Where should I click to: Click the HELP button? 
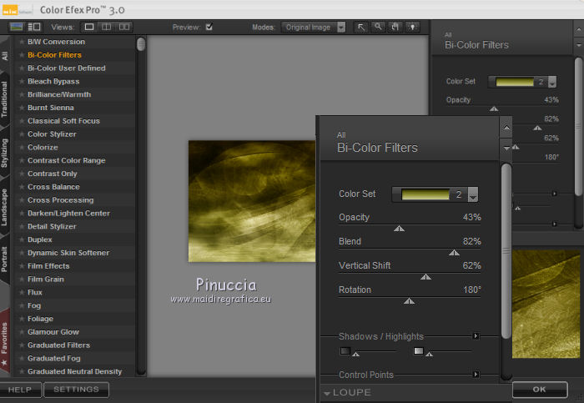point(20,390)
